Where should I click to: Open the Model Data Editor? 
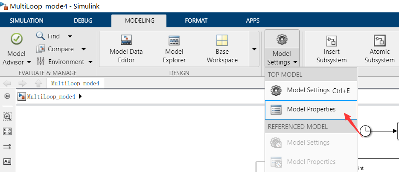(126, 49)
